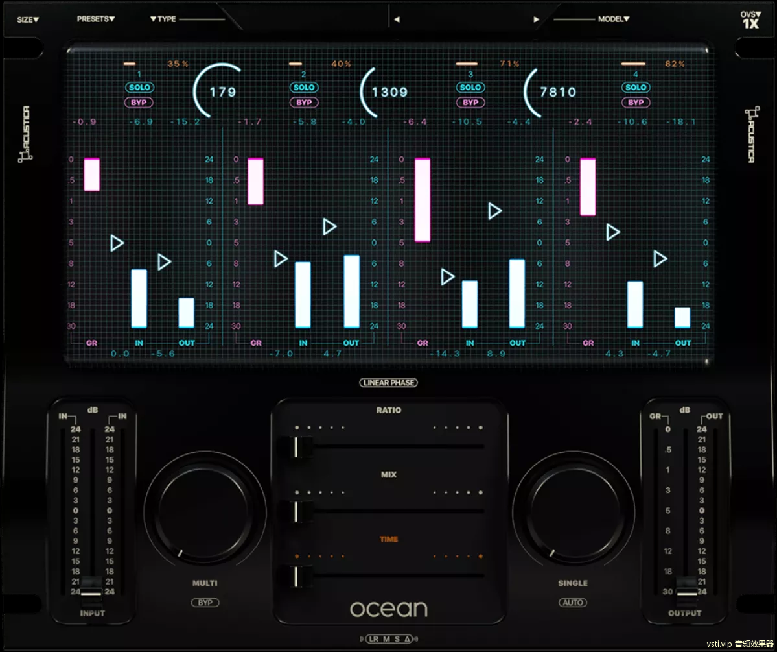Click band 1 triangle marker beside IN meter
The height and width of the screenshot is (652, 777).
pyautogui.click(x=117, y=243)
